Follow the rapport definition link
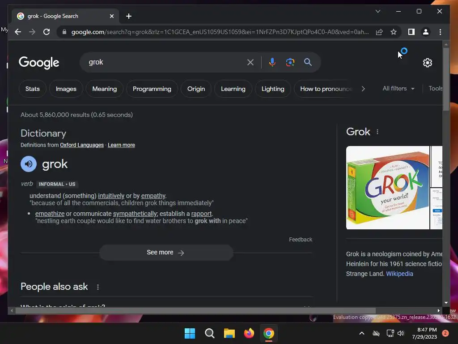This screenshot has height=344, width=458. (x=201, y=214)
